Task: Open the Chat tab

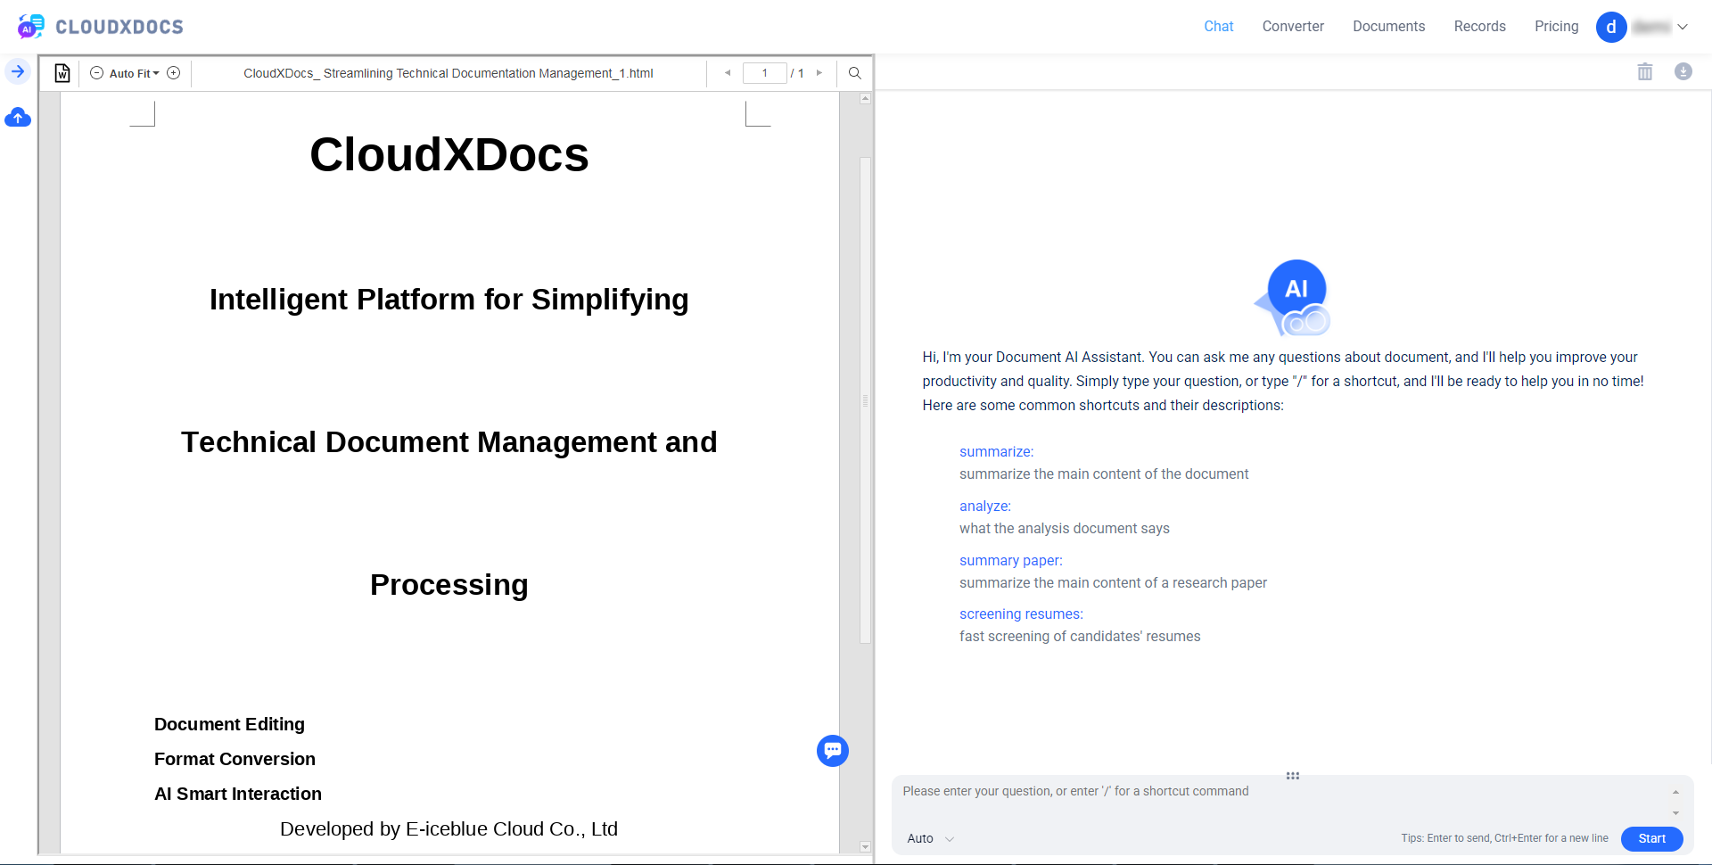Action: [x=1218, y=27]
